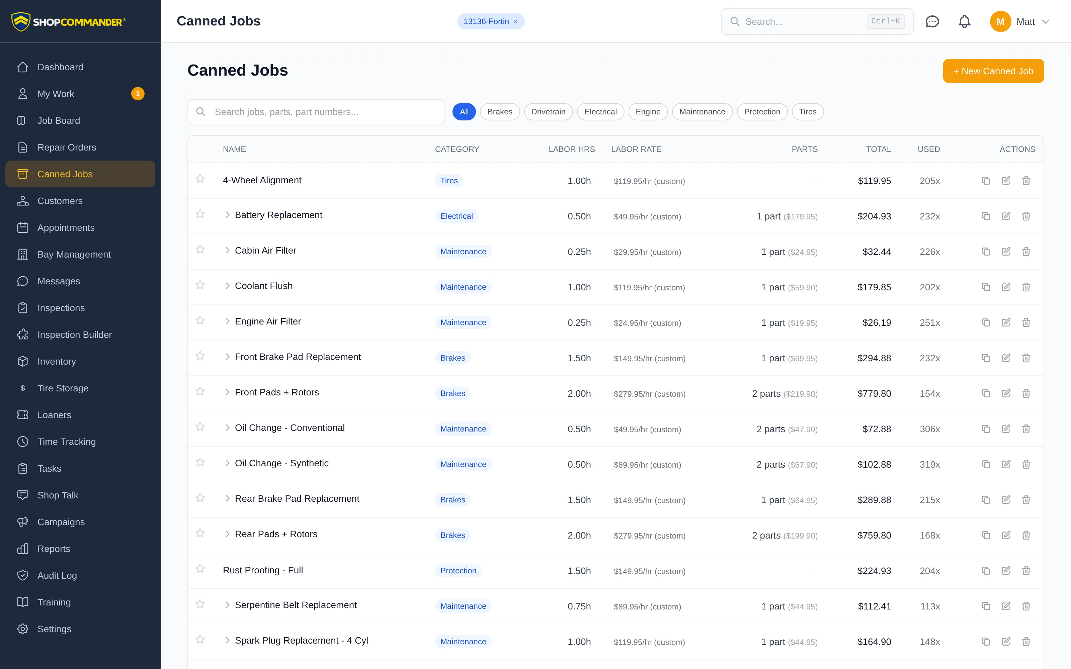
Task: Expand the Cabin Air Filter row
Action: 227,250
